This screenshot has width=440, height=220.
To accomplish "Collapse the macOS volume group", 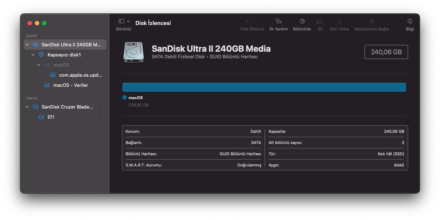I will (x=39, y=65).
